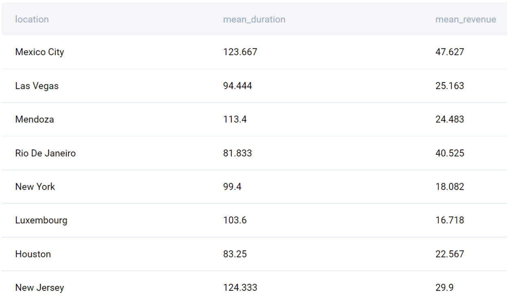Click the 40.525 revenue cell

tap(449, 154)
